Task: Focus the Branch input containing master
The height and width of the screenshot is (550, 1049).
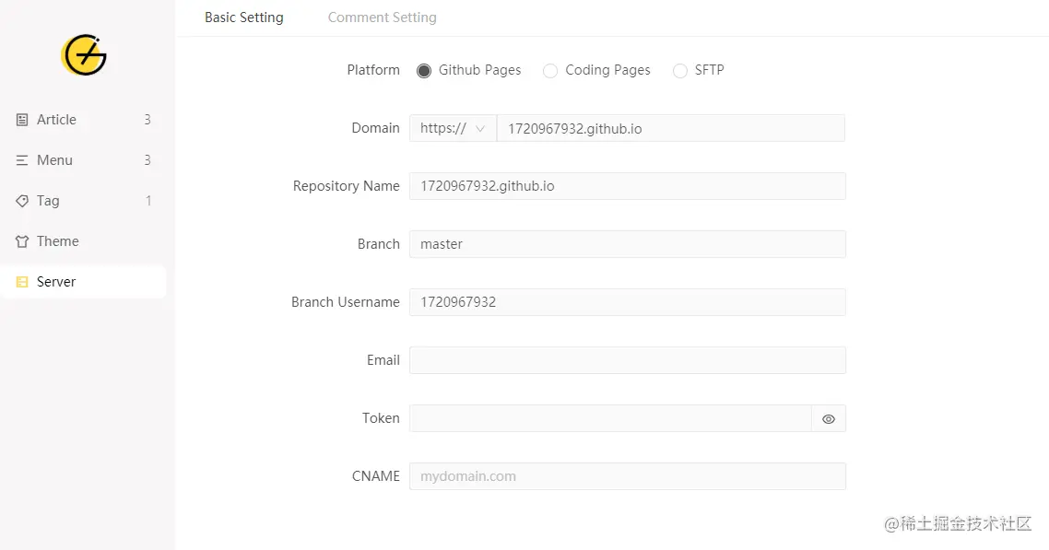Action: (x=628, y=244)
